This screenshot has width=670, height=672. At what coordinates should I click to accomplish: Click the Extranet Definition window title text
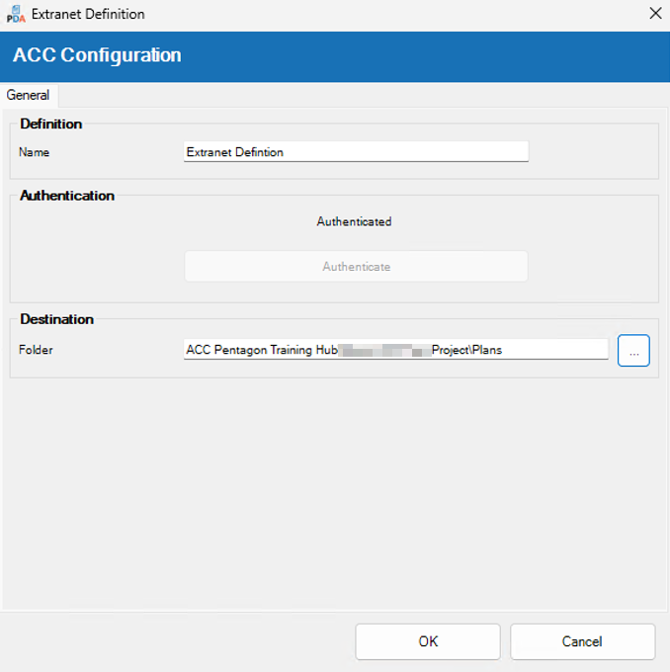click(x=89, y=15)
